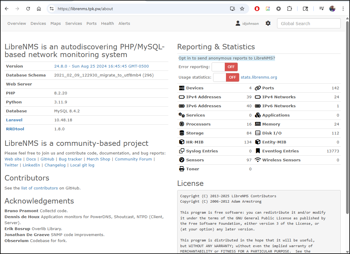Click the browser profile avatar
This screenshot has width=350, height=254.
coord(332,9)
